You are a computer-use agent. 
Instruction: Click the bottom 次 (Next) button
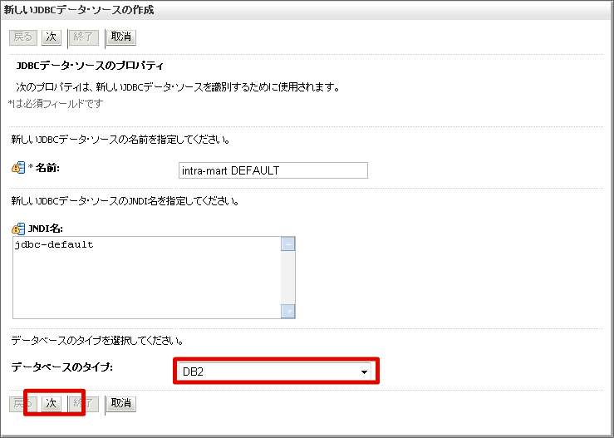coord(52,404)
